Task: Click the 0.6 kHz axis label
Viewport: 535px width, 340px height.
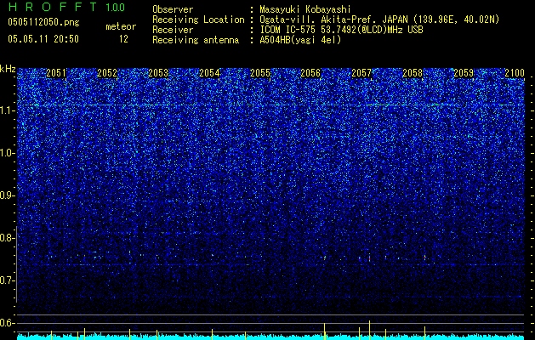Action: tap(8, 323)
